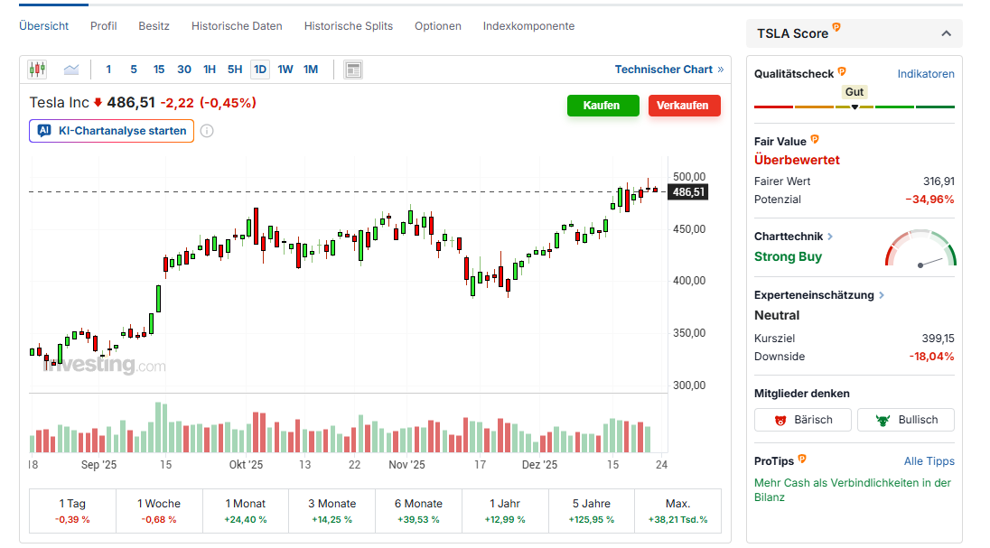The width and height of the screenshot is (990, 548).
Task: Expand the Experteneinschätzung section chevron
Action: pos(882,295)
